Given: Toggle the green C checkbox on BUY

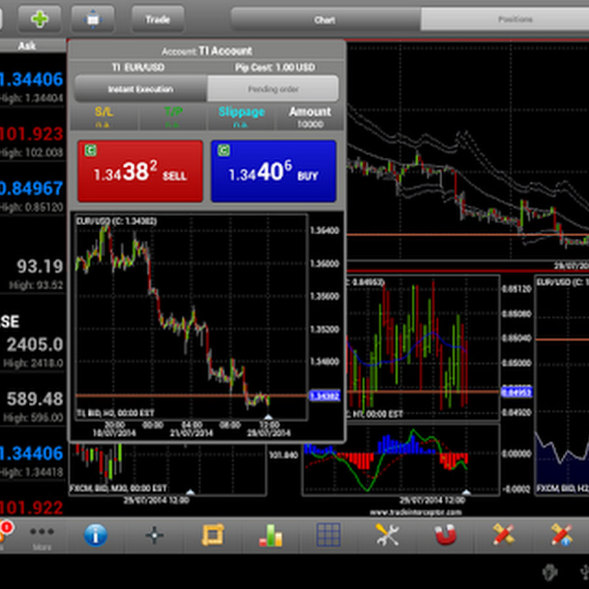Looking at the screenshot, I should point(224,151).
